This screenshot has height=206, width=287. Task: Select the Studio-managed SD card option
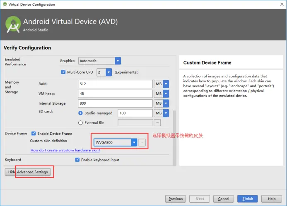(80, 113)
